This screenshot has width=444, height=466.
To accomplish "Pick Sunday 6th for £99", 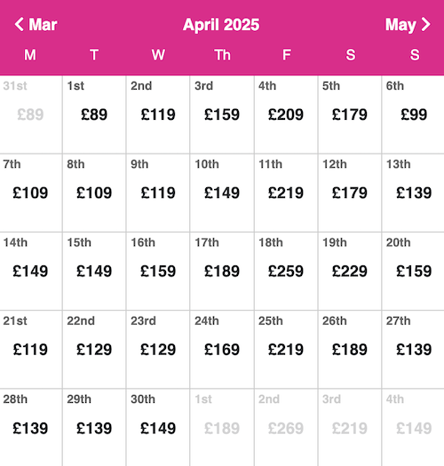I will point(413,115).
